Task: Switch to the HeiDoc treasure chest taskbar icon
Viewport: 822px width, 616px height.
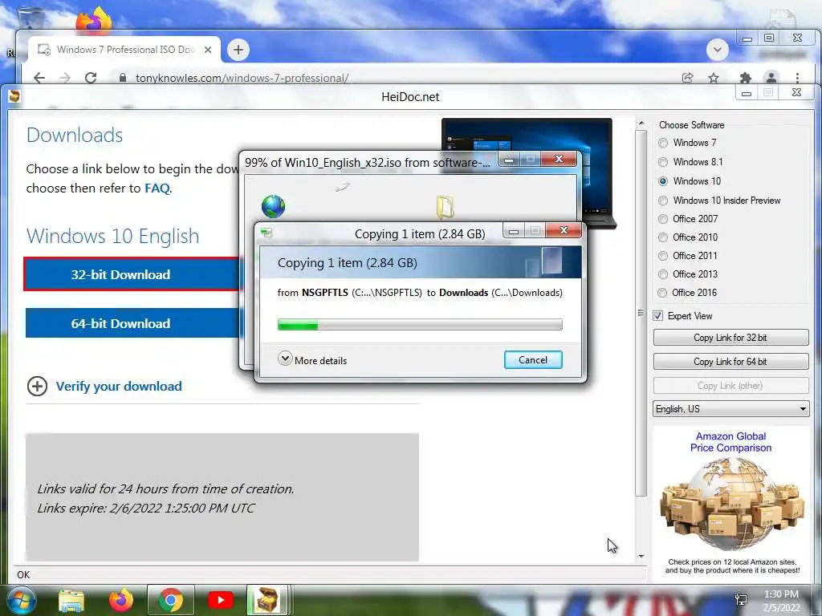Action: pos(267,601)
